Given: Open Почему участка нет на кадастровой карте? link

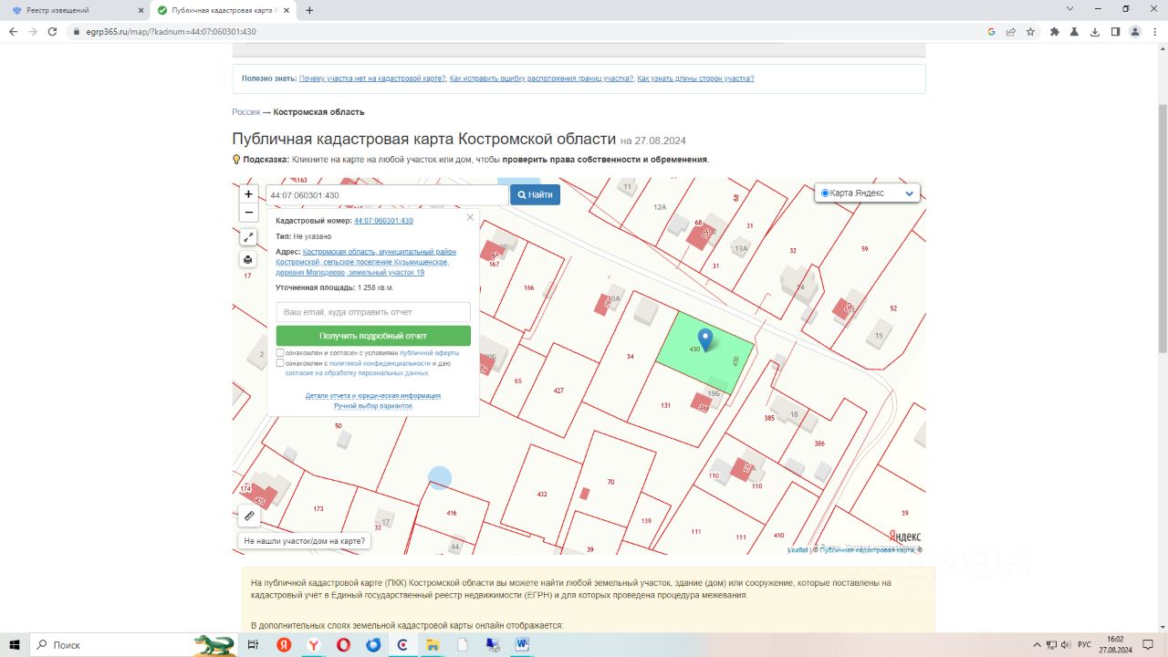Looking at the screenshot, I should coord(372,78).
